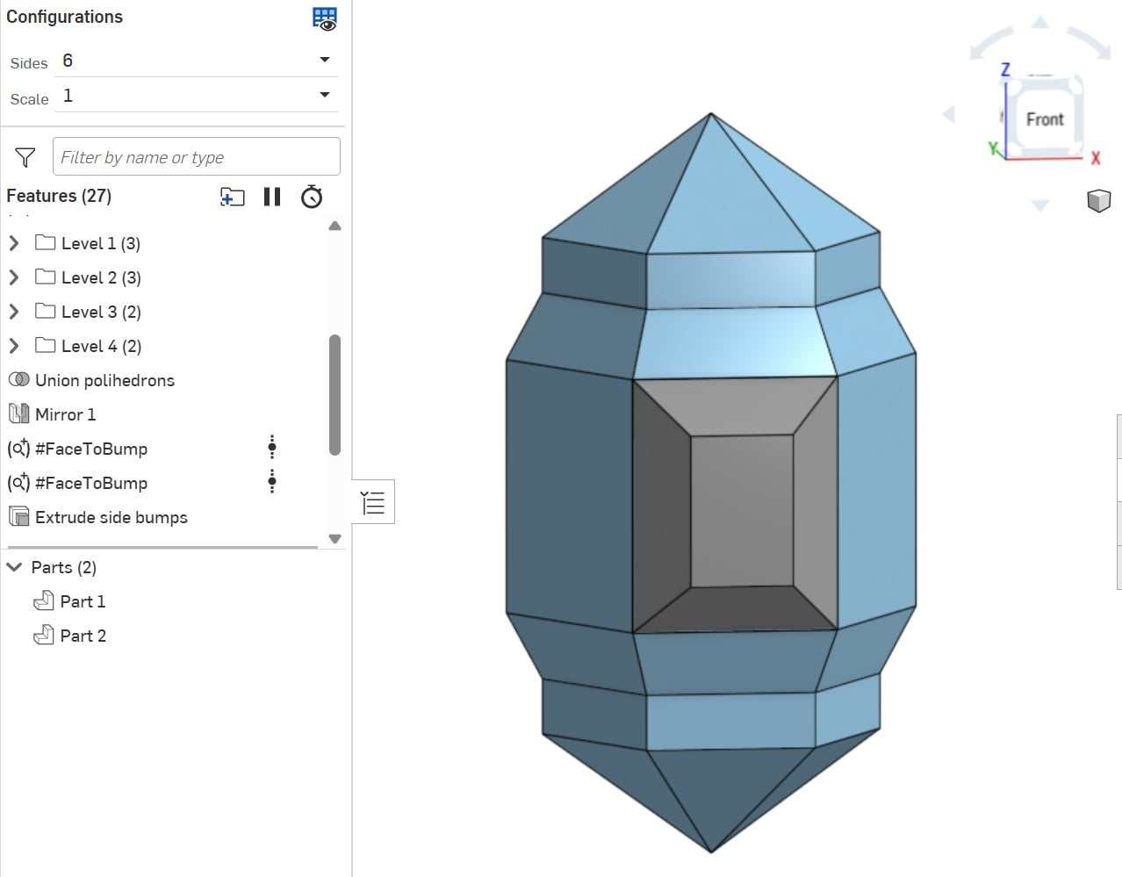Click the second #FaceToBump variable icon

click(18, 483)
